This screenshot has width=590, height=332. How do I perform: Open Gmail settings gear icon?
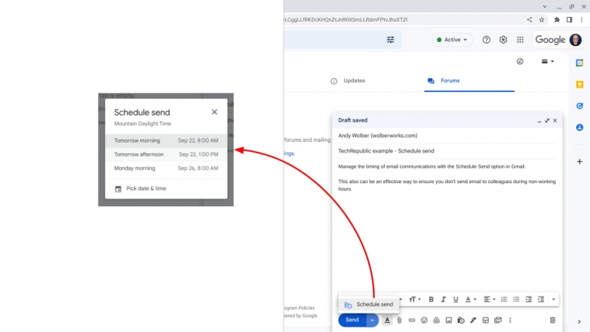[x=503, y=40]
